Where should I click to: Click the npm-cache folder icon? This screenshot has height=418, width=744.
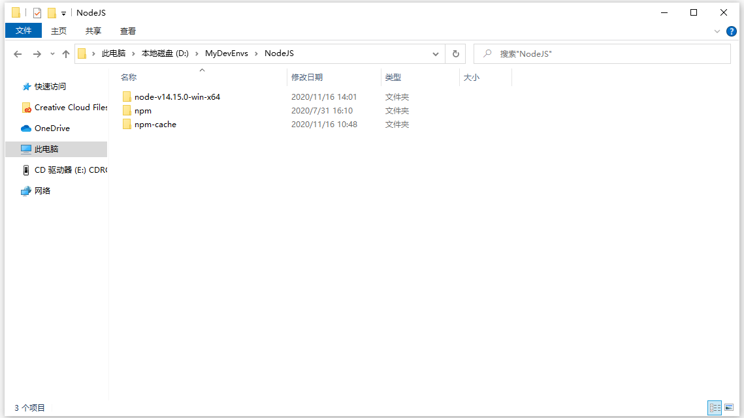127,124
